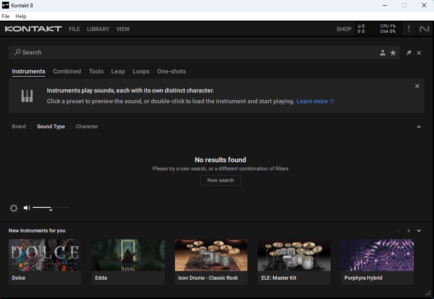Close the Kontakt 8 window

coord(424,5)
